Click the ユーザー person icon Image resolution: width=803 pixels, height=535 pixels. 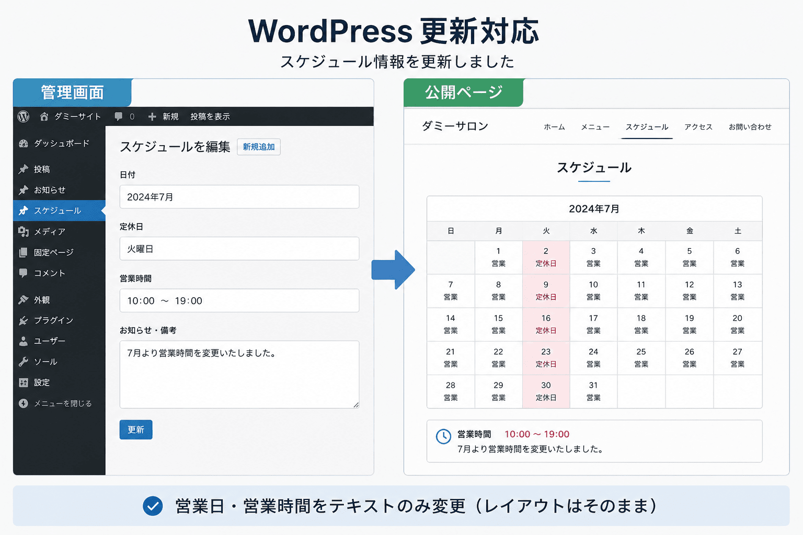[24, 341]
